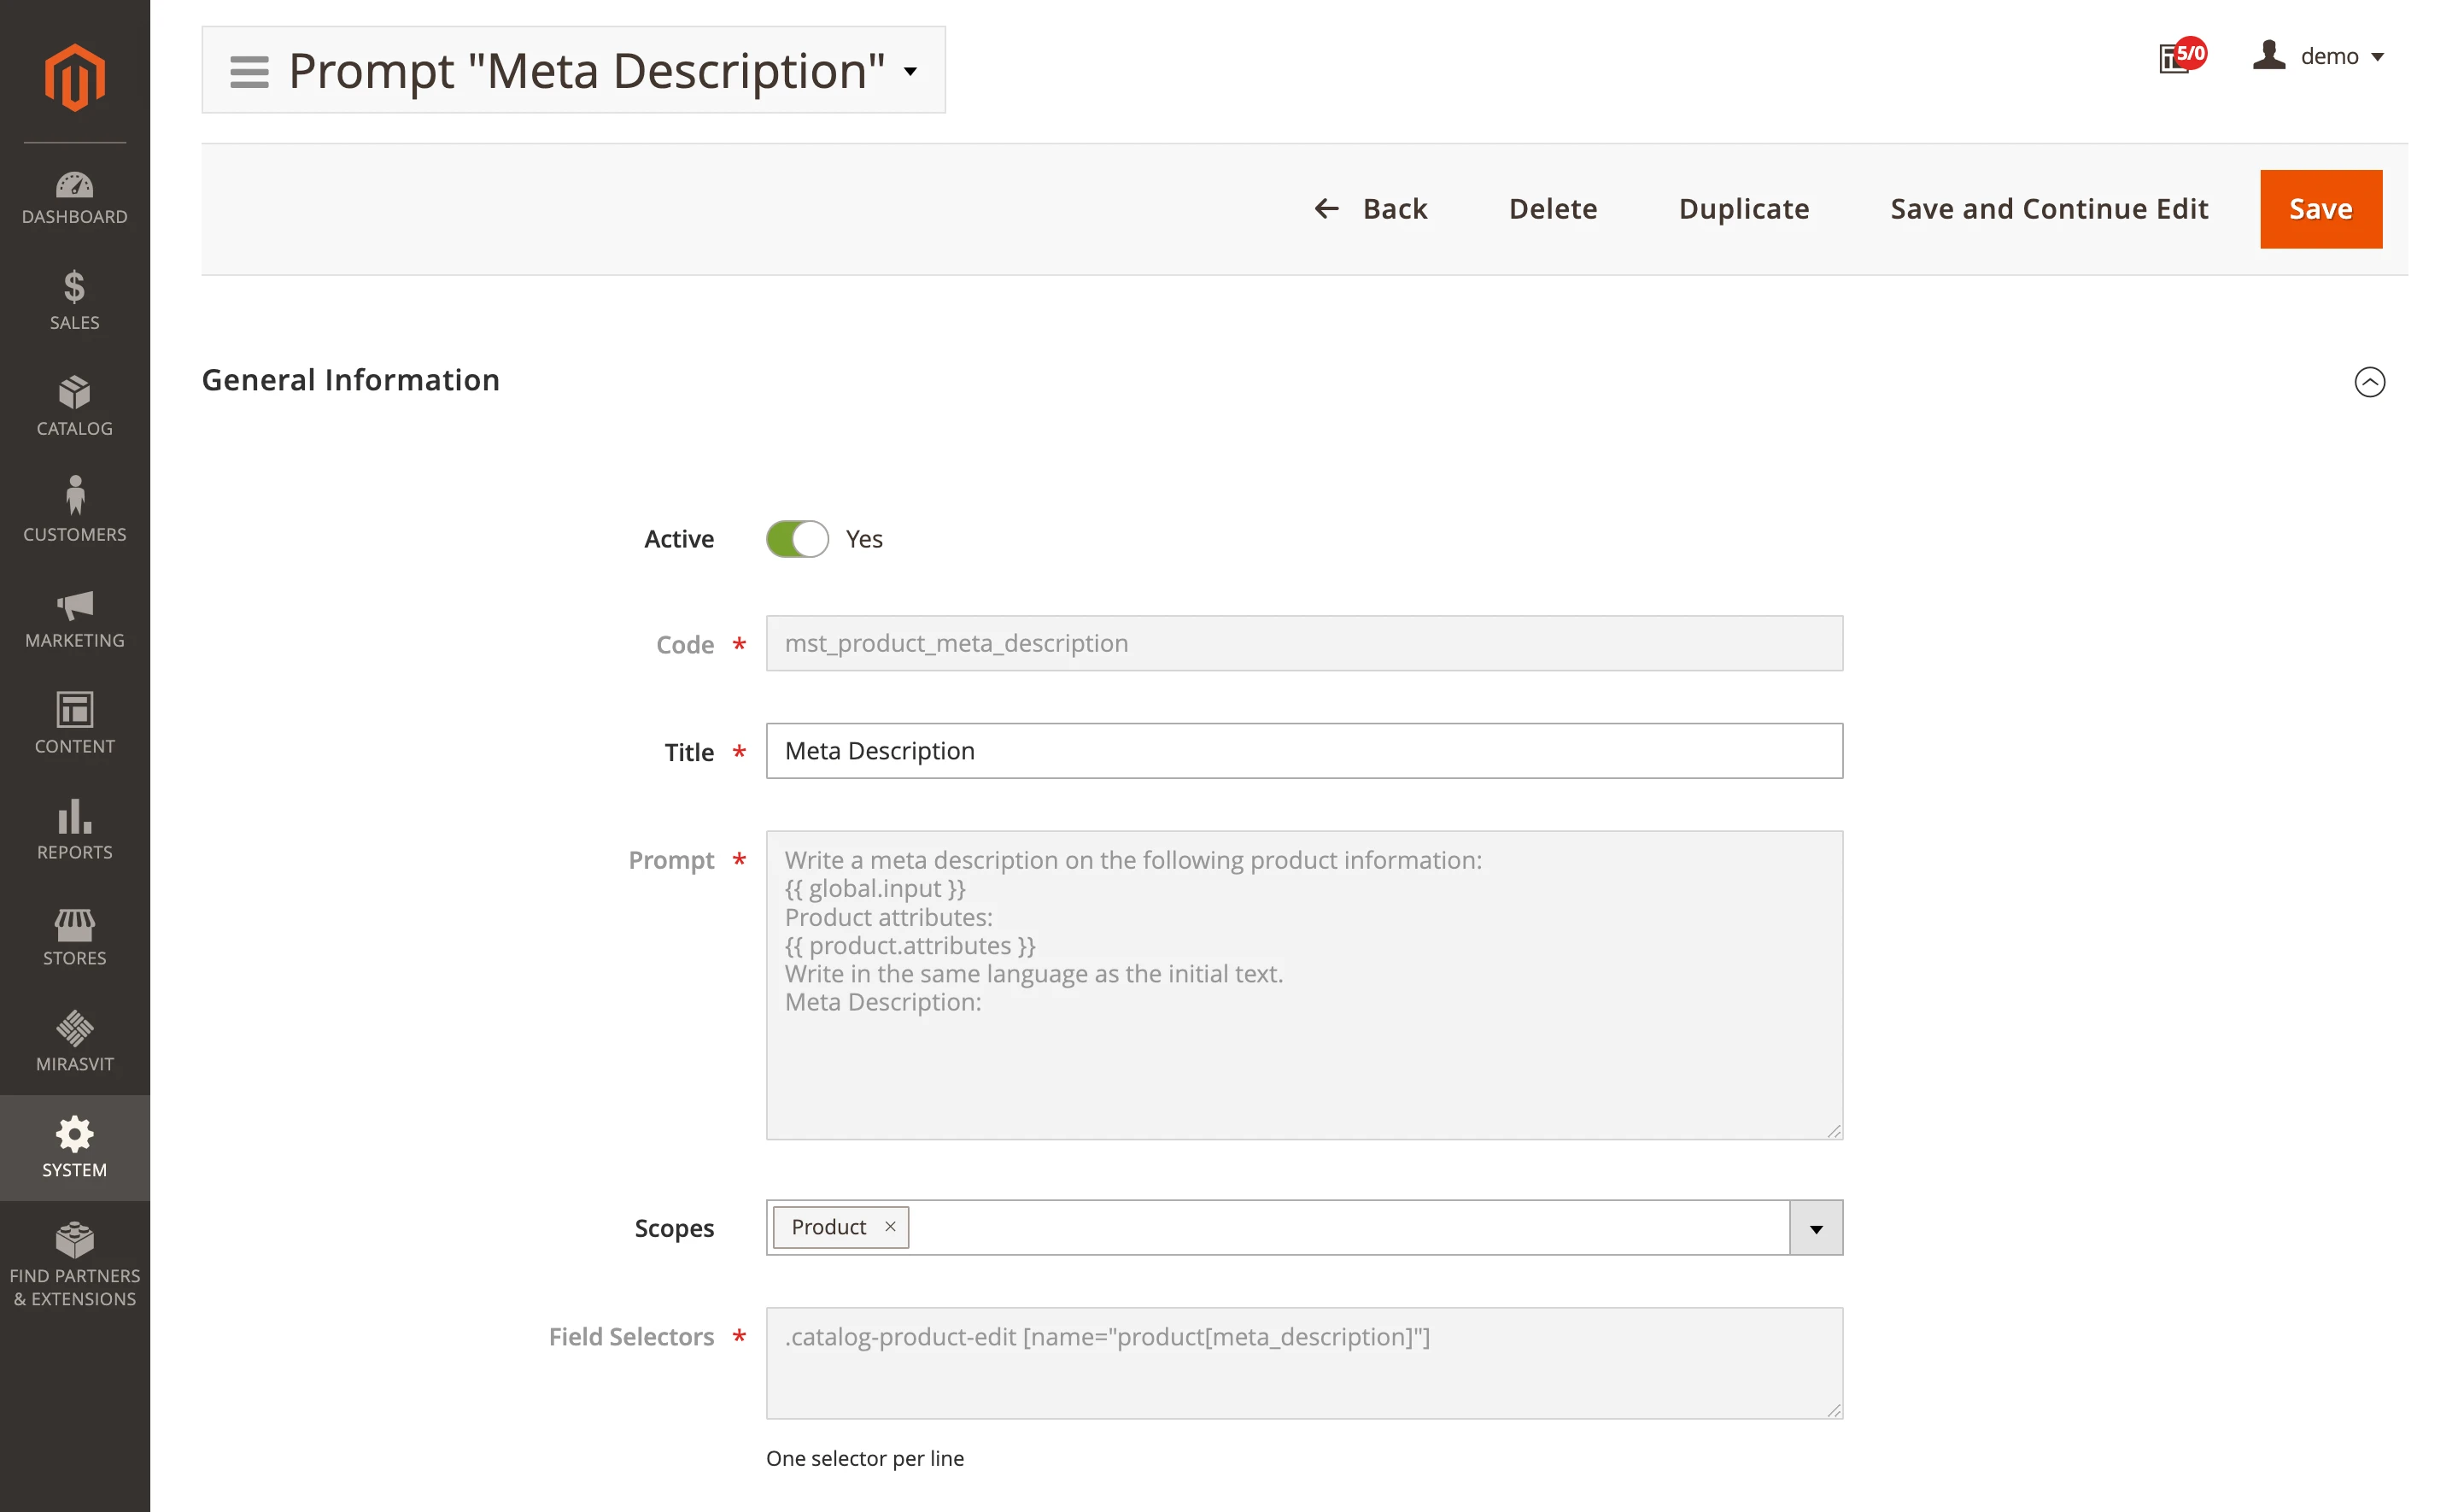Click into the Title input field
The height and width of the screenshot is (1512, 2458).
click(x=1303, y=751)
